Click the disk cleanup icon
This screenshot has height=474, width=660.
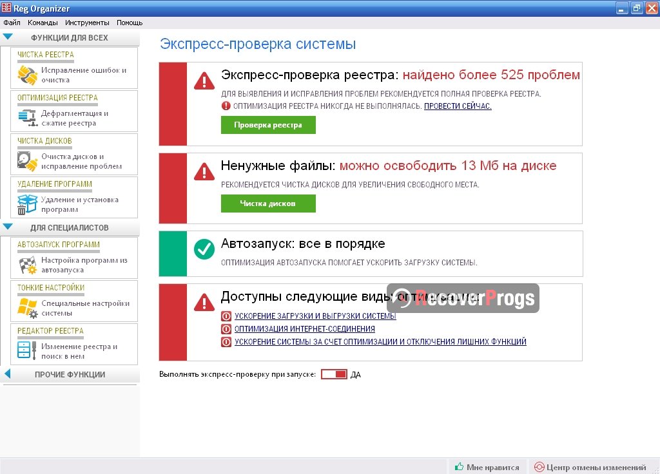click(27, 161)
